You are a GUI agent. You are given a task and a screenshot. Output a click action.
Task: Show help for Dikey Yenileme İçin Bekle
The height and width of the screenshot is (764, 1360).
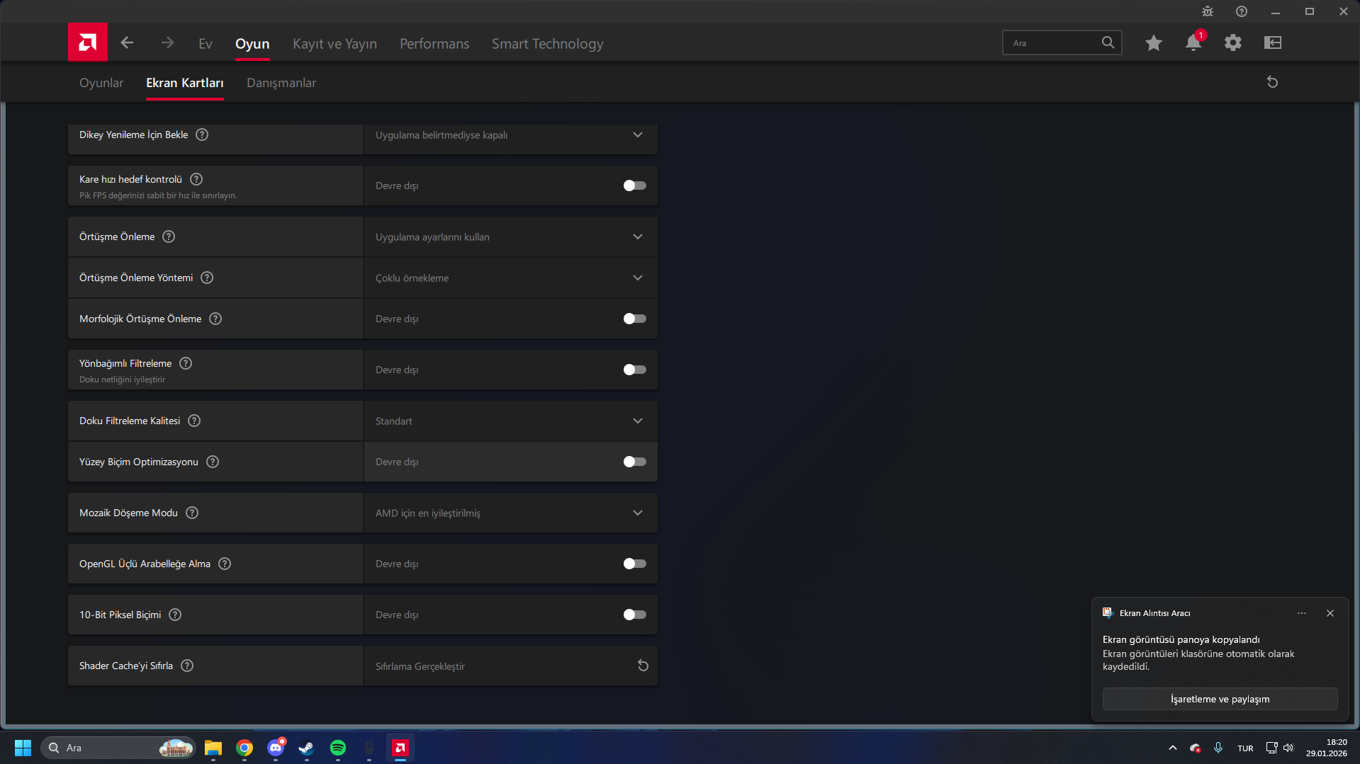pos(202,135)
